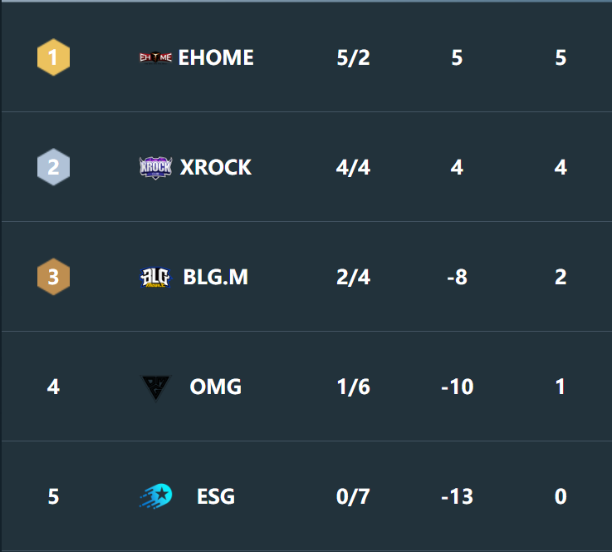The height and width of the screenshot is (552, 612).
Task: Click the XROCK team logo
Action: [156, 168]
